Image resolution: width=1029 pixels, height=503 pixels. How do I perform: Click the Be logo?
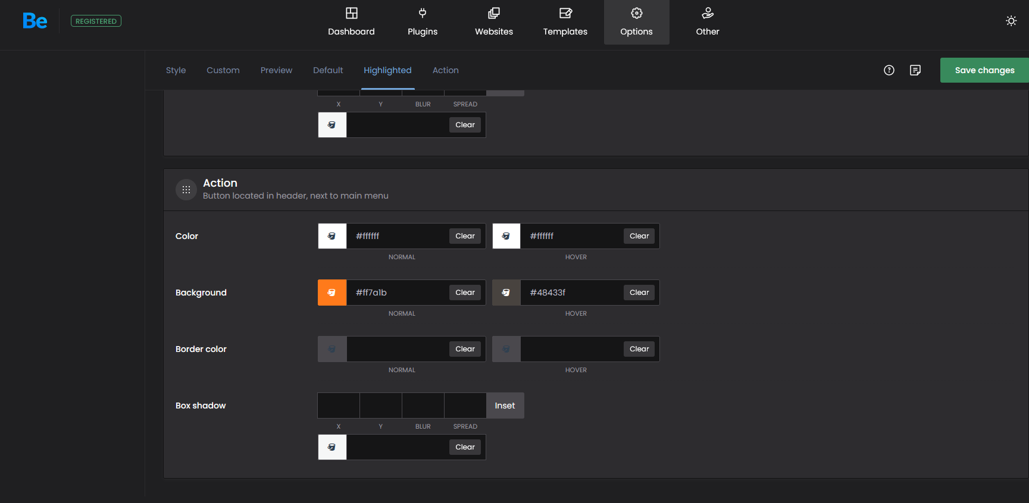[x=35, y=21]
